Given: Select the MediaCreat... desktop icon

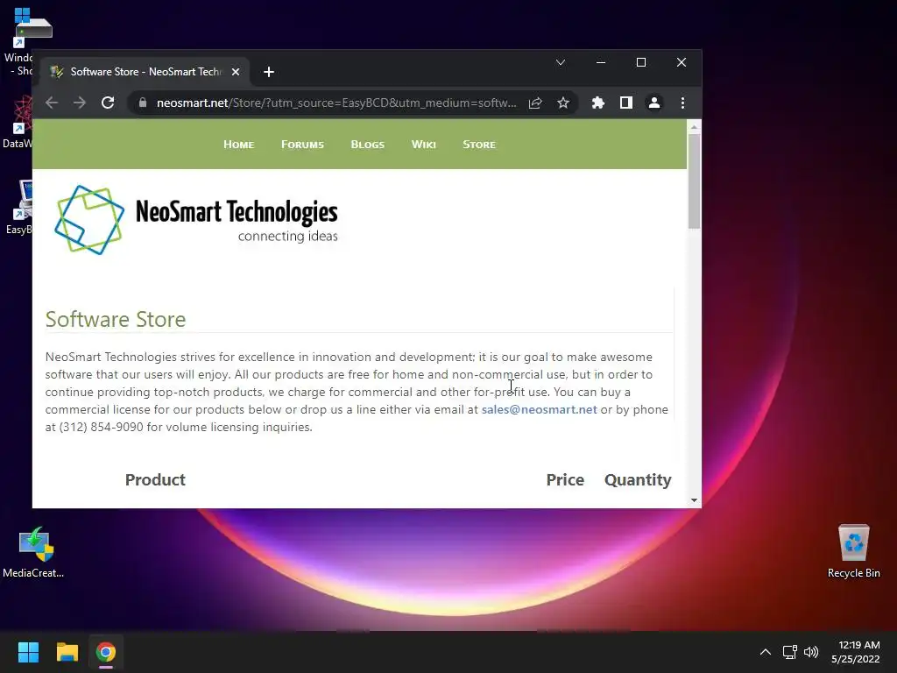Looking at the screenshot, I should click(33, 552).
